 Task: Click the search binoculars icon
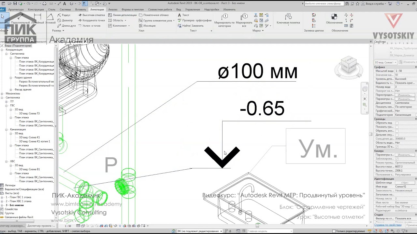pyautogui.click(x=347, y=4)
